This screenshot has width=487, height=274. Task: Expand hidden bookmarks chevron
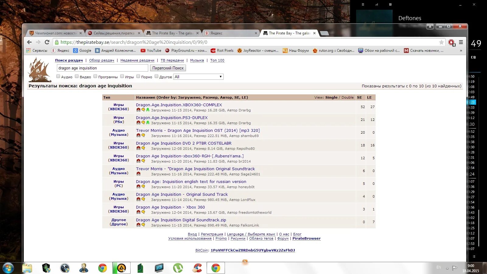coord(461,51)
